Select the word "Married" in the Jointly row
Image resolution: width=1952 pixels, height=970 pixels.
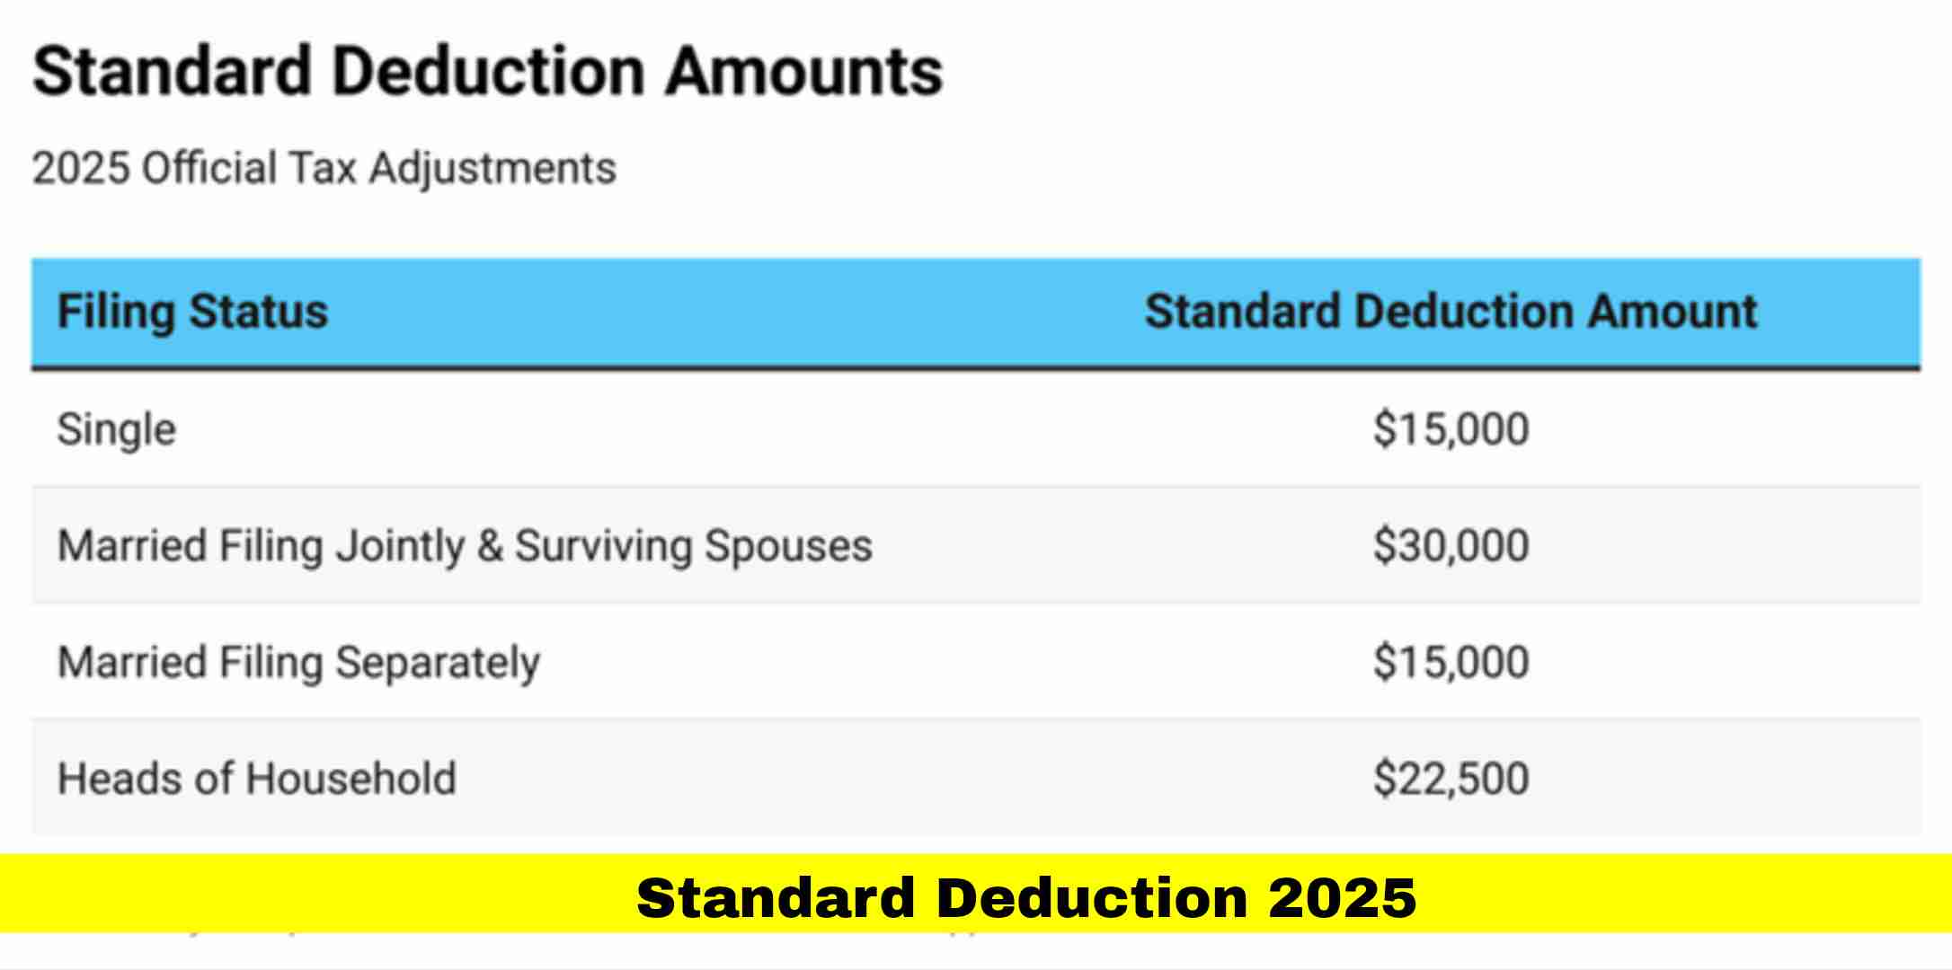[132, 546]
